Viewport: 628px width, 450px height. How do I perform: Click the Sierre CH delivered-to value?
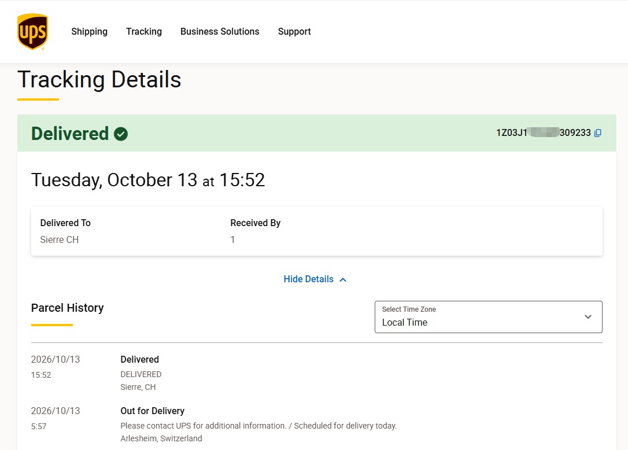coord(60,239)
